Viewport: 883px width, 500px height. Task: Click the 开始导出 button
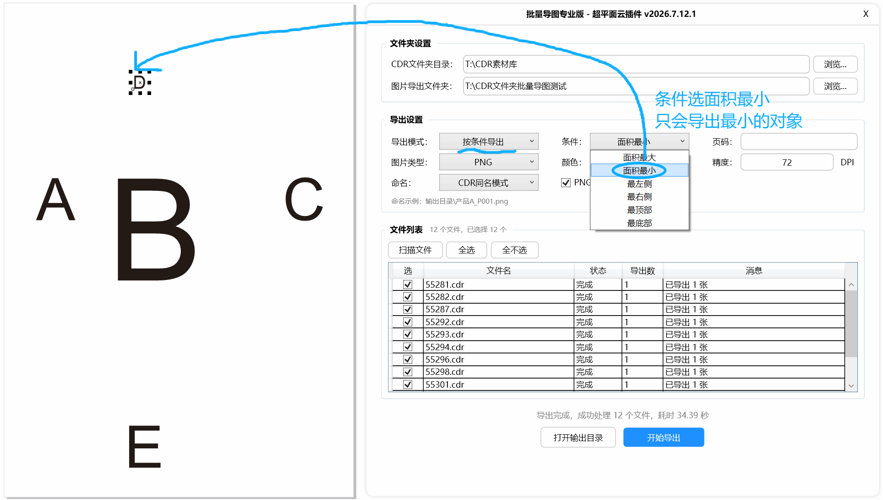(663, 437)
